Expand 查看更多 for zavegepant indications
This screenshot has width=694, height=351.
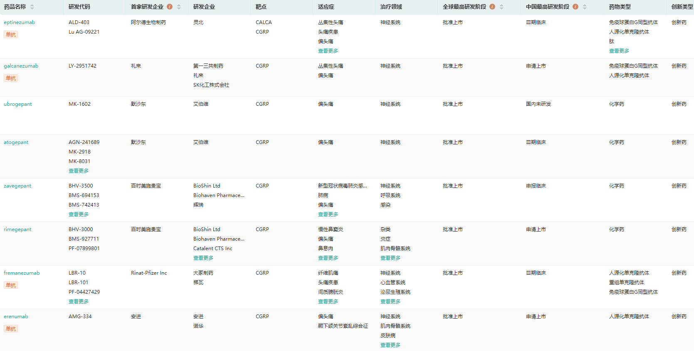click(328, 214)
